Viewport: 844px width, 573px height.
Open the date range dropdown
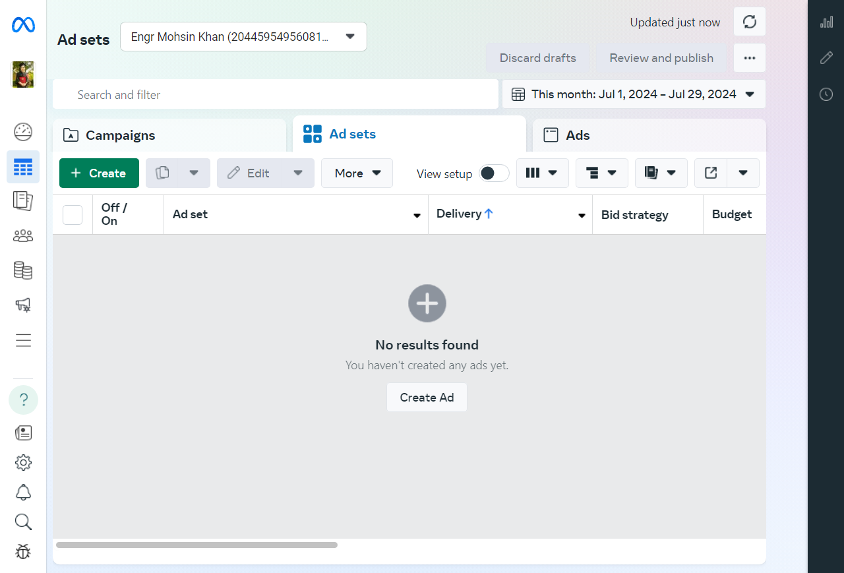point(634,94)
